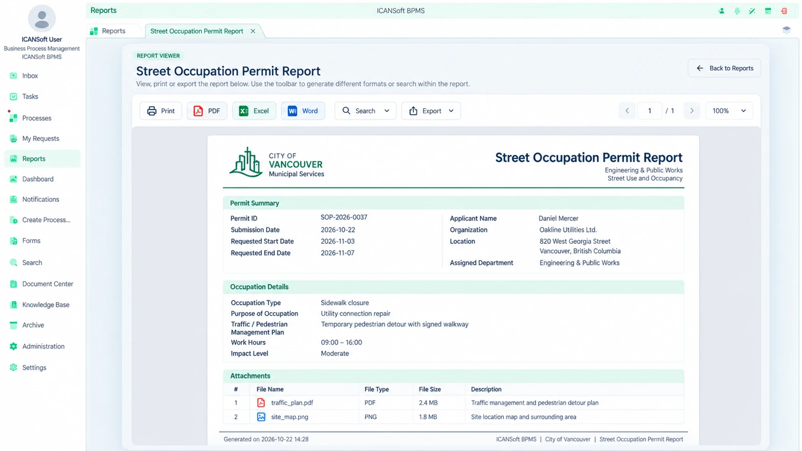The width and height of the screenshot is (802, 451).
Task: Click the red logout icon
Action: pyautogui.click(x=784, y=11)
